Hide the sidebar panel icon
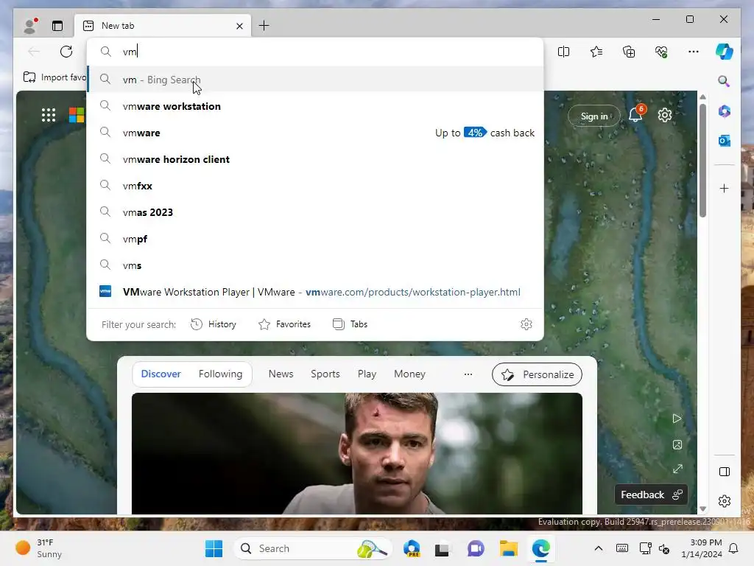Image resolution: width=754 pixels, height=566 pixels. click(725, 472)
